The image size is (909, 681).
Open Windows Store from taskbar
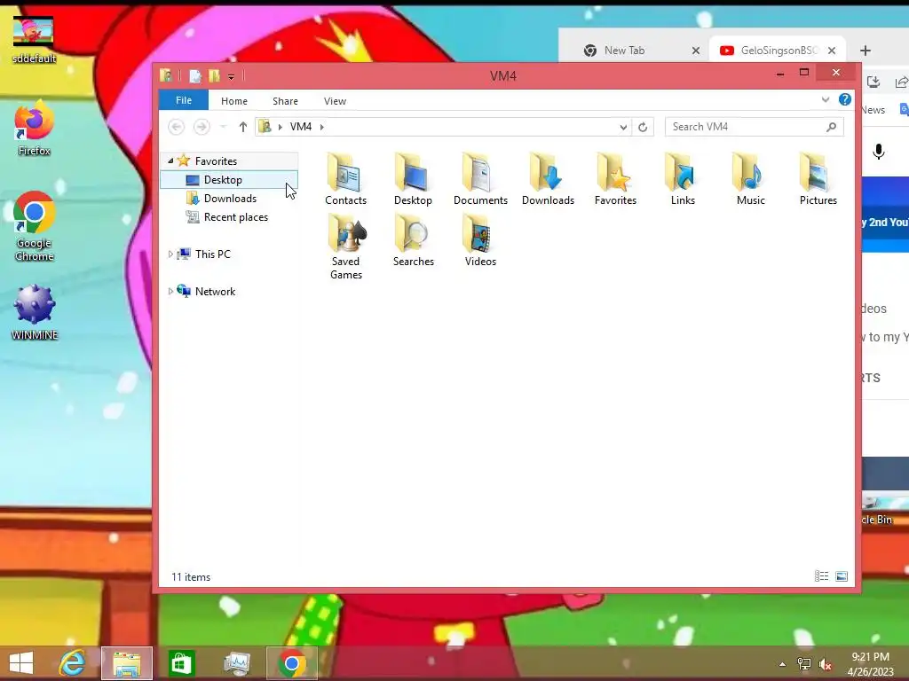pos(181,663)
